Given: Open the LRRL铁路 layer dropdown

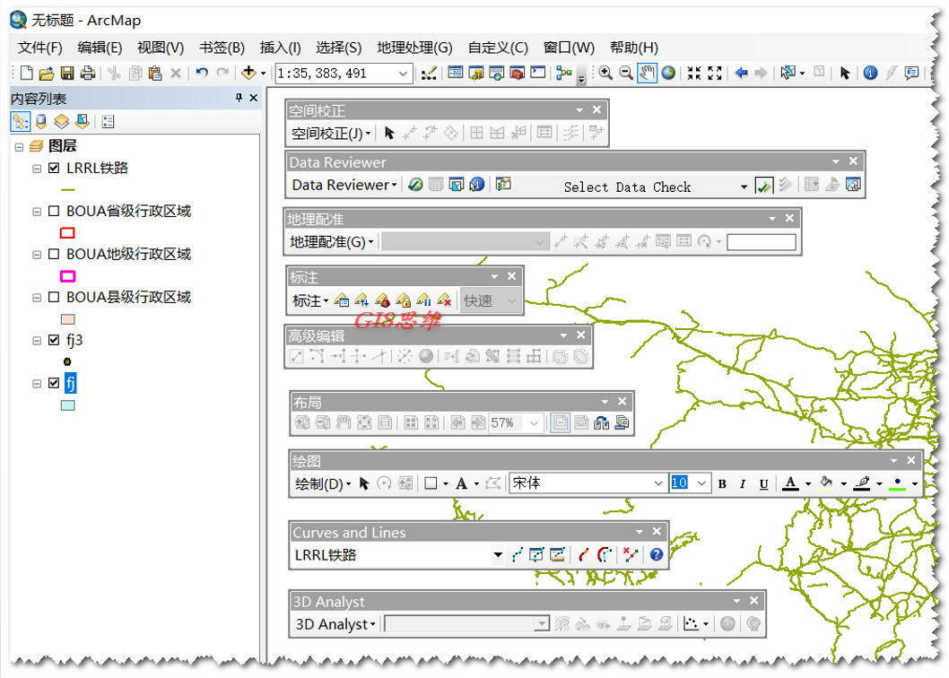Looking at the screenshot, I should coord(498,554).
